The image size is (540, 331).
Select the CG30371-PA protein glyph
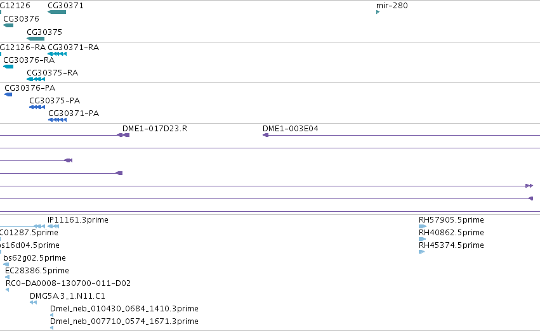(58, 120)
